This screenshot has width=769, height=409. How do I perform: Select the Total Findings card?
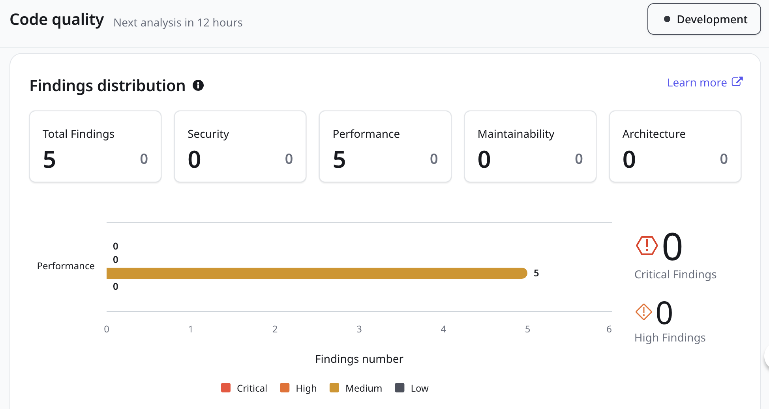[x=95, y=146]
